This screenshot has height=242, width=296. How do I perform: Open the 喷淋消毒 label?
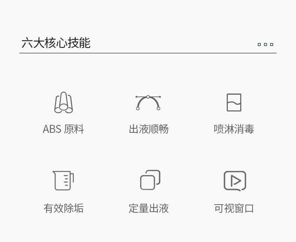pyautogui.click(x=234, y=129)
